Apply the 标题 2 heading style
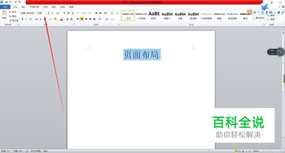285x153 pixels. tap(167, 15)
